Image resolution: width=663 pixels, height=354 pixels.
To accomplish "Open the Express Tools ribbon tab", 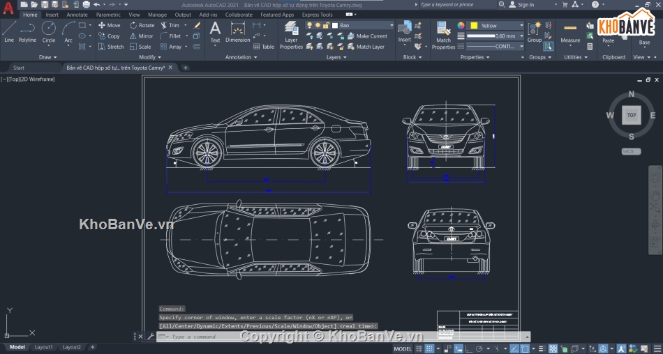I will [x=317, y=15].
